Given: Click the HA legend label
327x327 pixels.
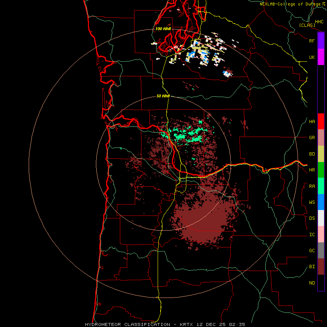Looking at the screenshot, I should tap(312, 122).
